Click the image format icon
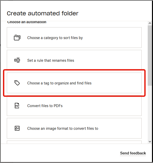 17,128
